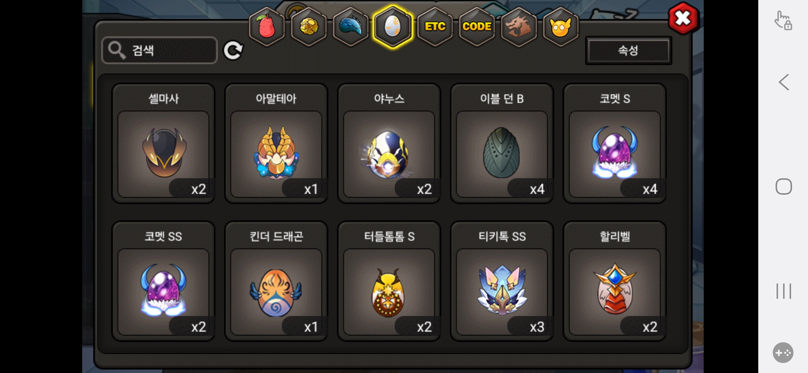Open the red fruit food tab

coord(267,27)
